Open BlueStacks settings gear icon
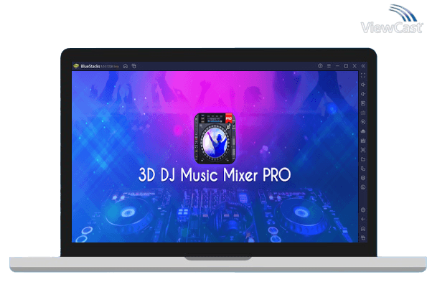432x297 pixels. (x=363, y=210)
